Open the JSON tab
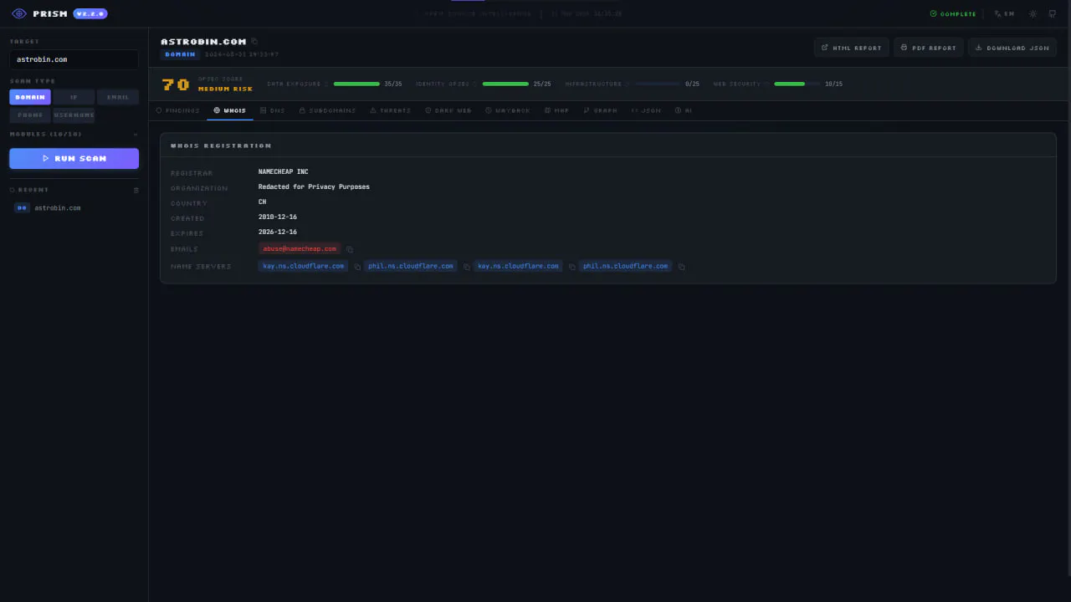The image size is (1071, 602). tap(647, 110)
